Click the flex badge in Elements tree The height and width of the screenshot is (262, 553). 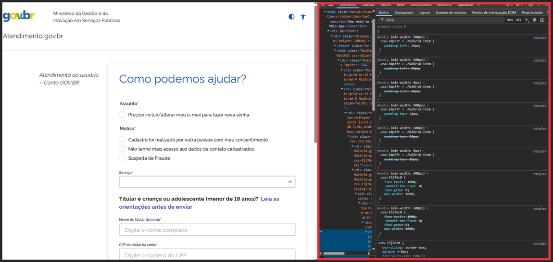(x=364, y=65)
